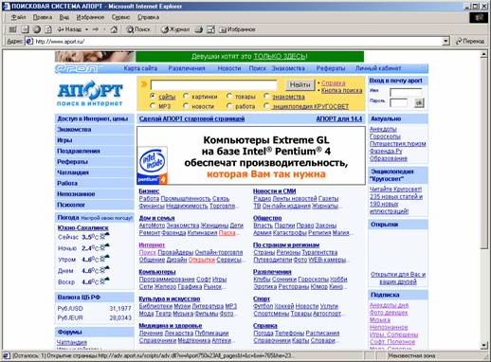Click the Home toolbar icon
The width and height of the screenshot is (491, 362).
point(114,29)
